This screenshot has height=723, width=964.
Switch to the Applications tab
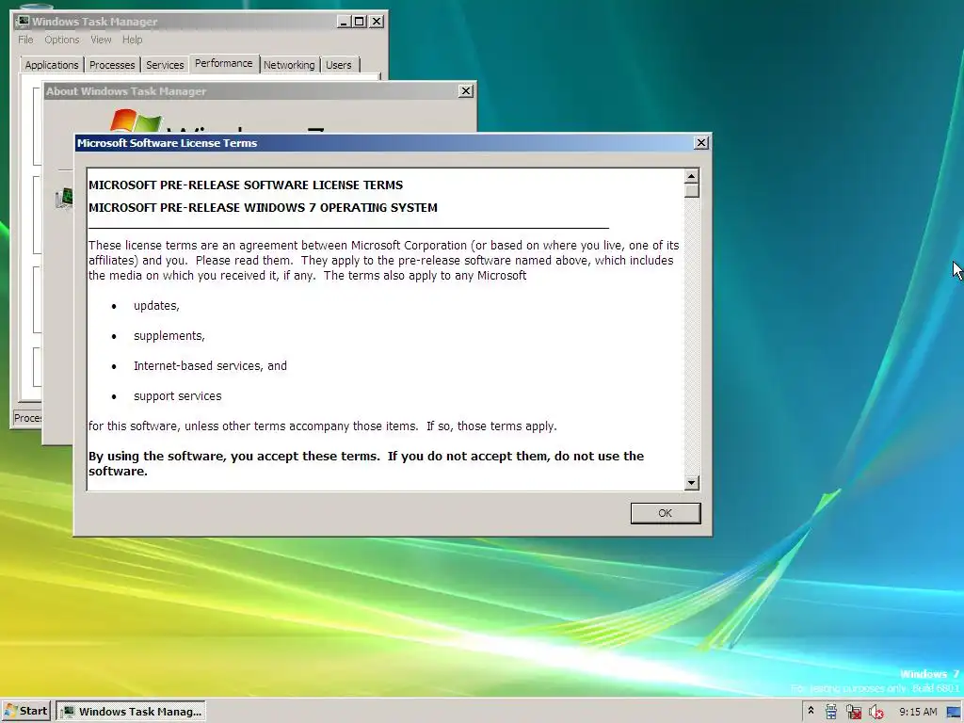pyautogui.click(x=52, y=65)
